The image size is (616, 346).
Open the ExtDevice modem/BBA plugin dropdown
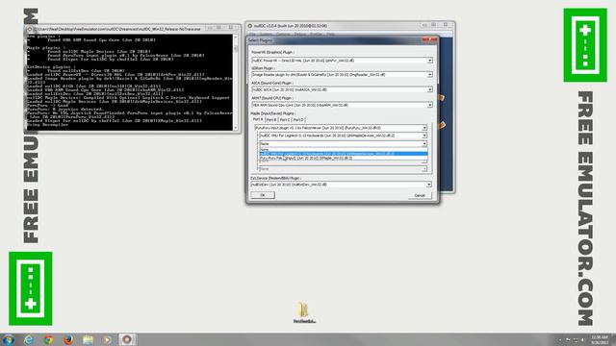point(429,185)
